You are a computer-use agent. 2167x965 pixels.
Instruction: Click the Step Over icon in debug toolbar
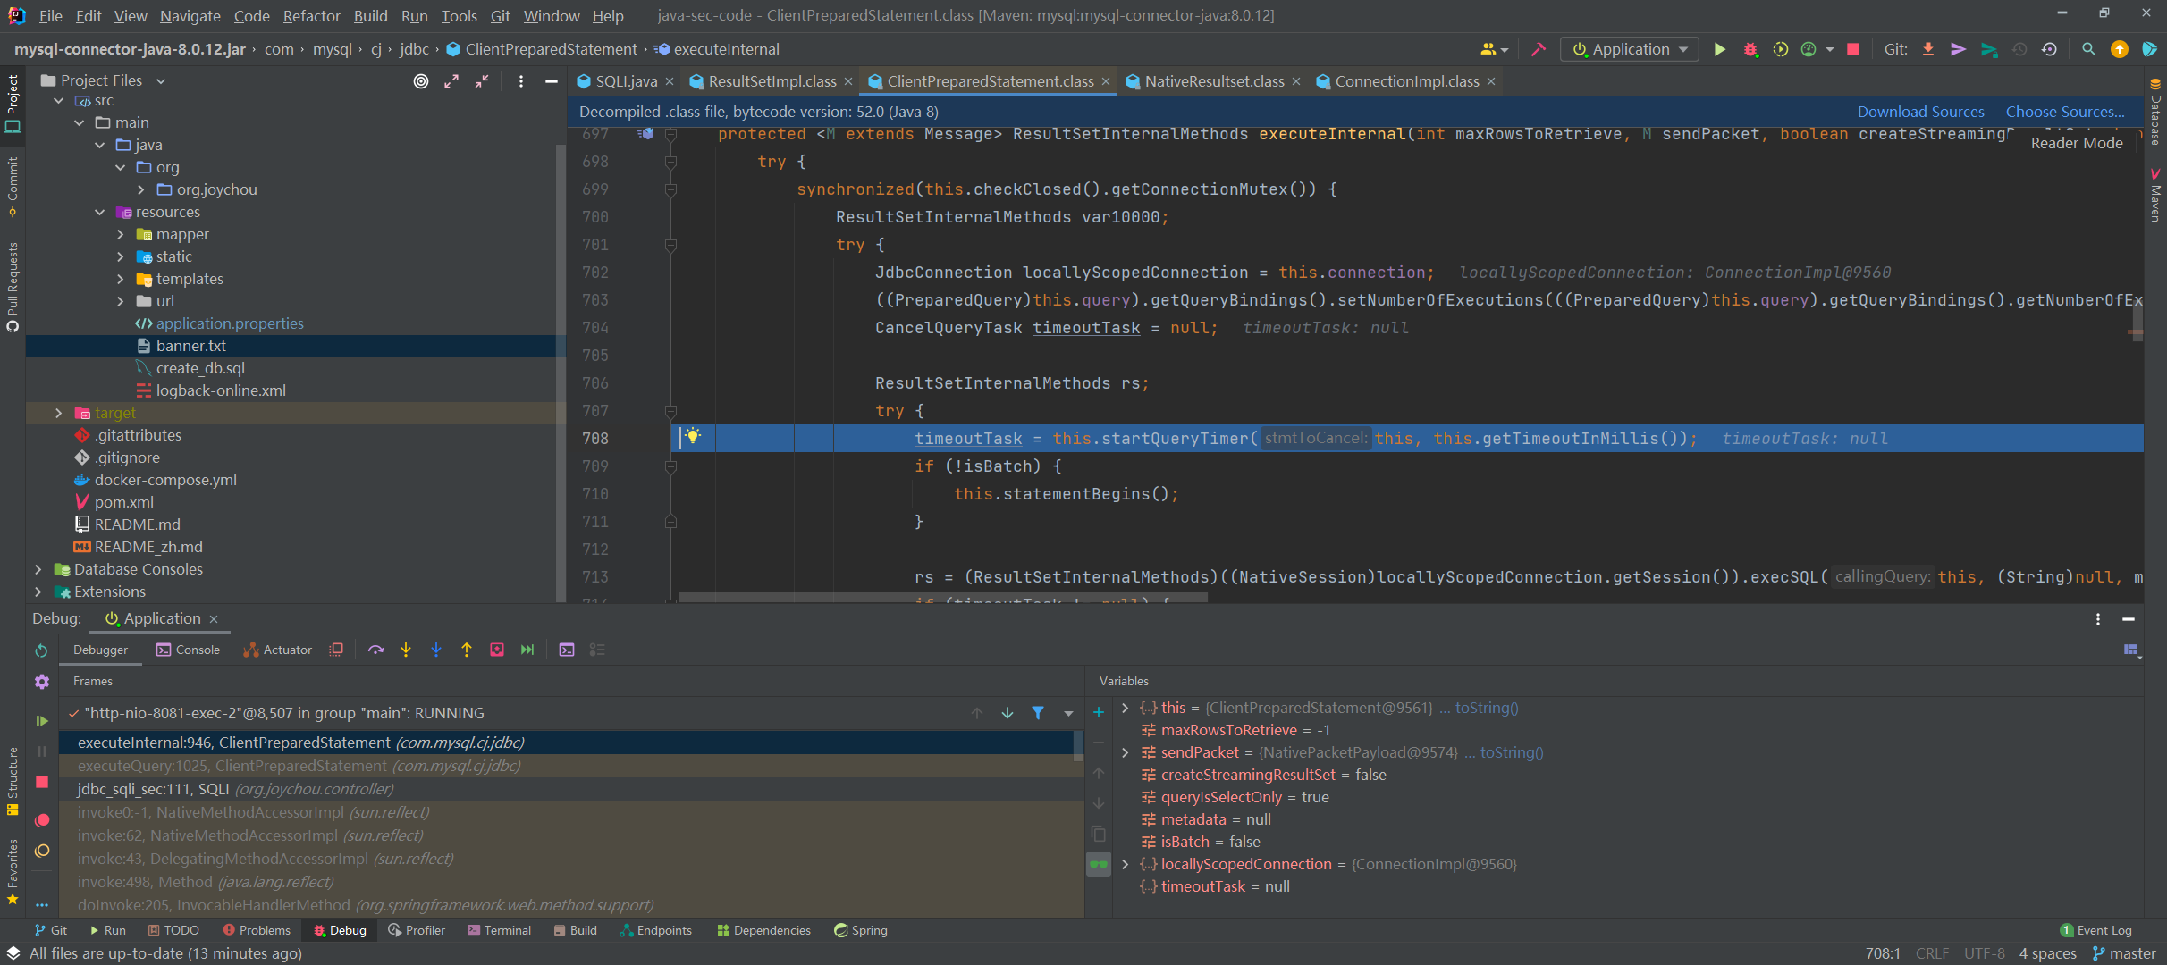(375, 650)
